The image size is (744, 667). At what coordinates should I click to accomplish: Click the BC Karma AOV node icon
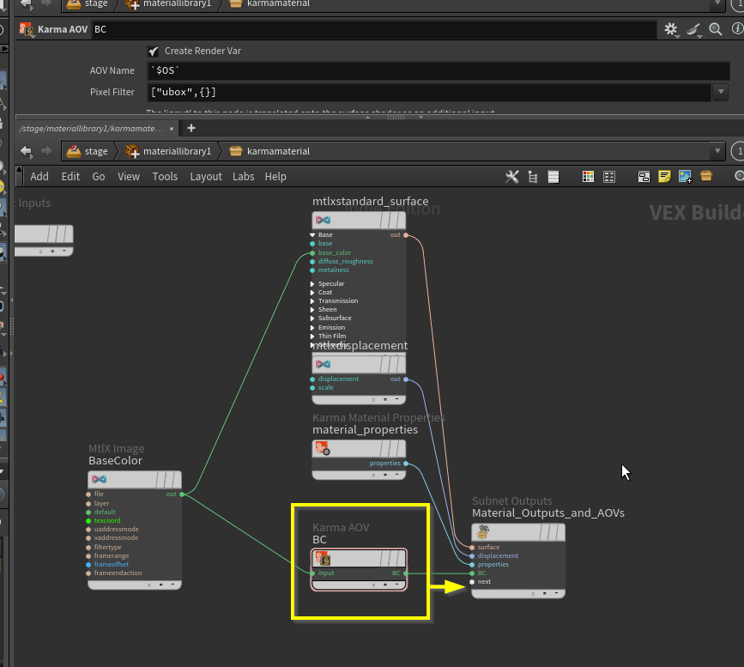click(x=323, y=559)
